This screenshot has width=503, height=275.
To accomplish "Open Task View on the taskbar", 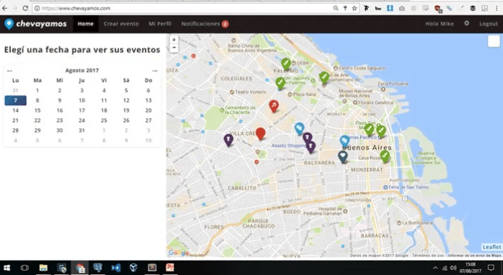I will (25, 268).
